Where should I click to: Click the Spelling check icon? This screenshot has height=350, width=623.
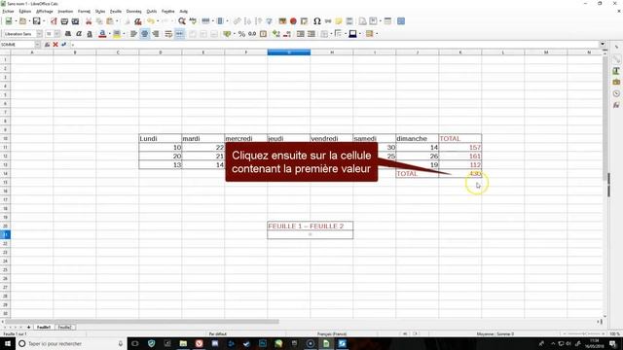[193, 21]
